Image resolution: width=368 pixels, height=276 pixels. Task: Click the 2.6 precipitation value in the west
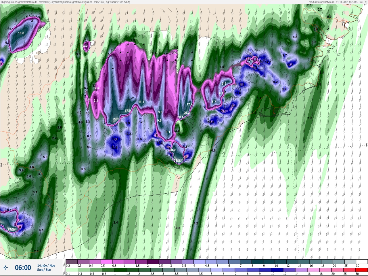click(x=60, y=127)
